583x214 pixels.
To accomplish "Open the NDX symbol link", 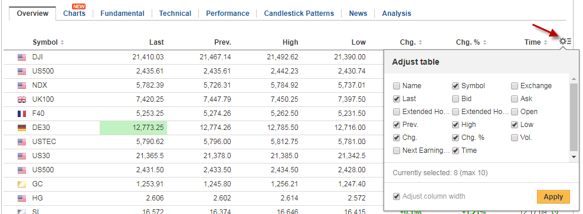I will click(x=39, y=85).
